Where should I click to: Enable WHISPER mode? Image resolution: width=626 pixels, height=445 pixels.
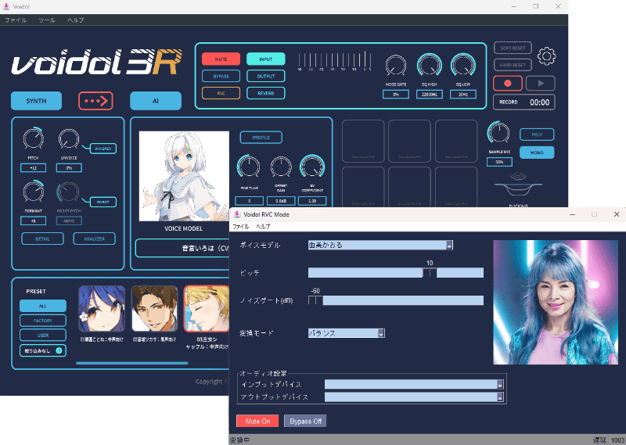(x=103, y=149)
